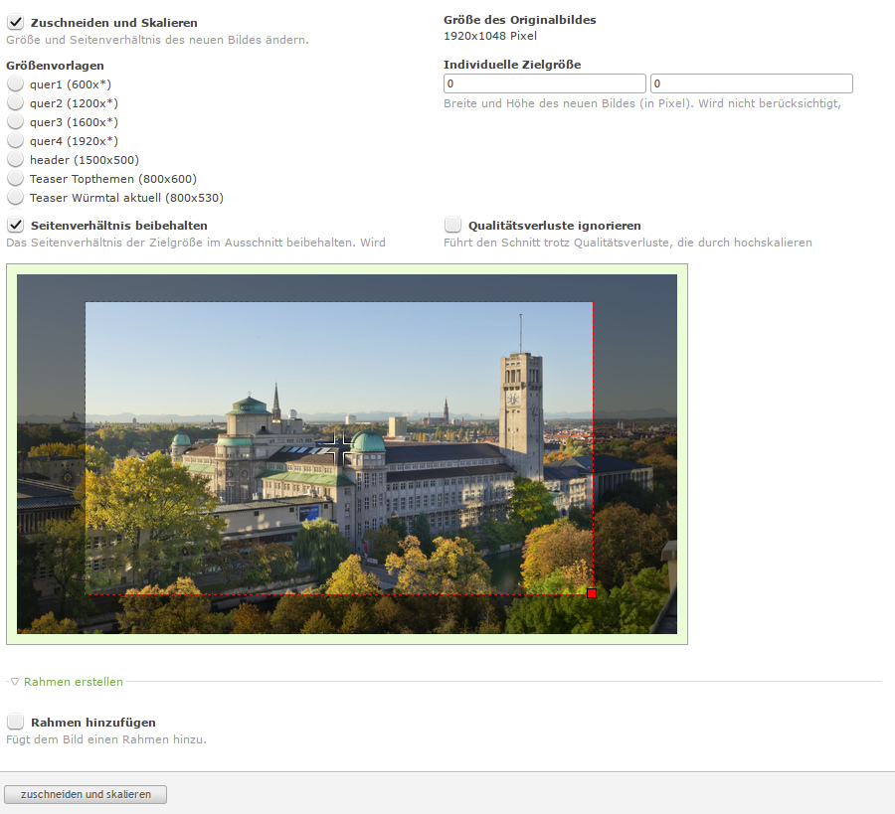Image resolution: width=895 pixels, height=814 pixels.
Task: Pick the Teaser Topthemen (800x600) option
Action: (x=15, y=178)
